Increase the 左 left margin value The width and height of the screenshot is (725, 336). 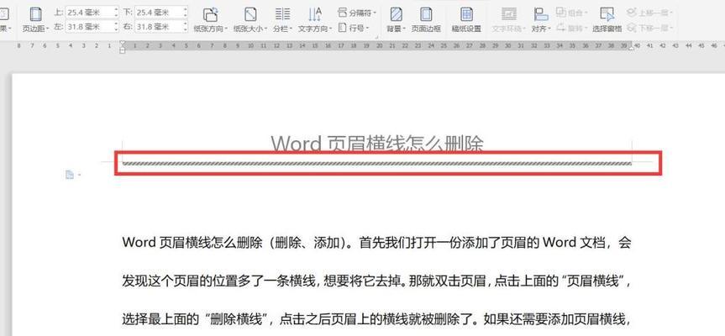[x=117, y=24]
